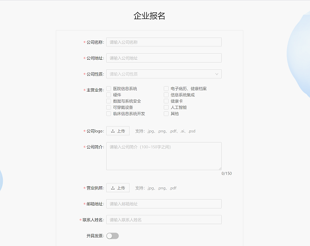
Task: Tick the 健康卡 checkbox
Action: point(166,101)
